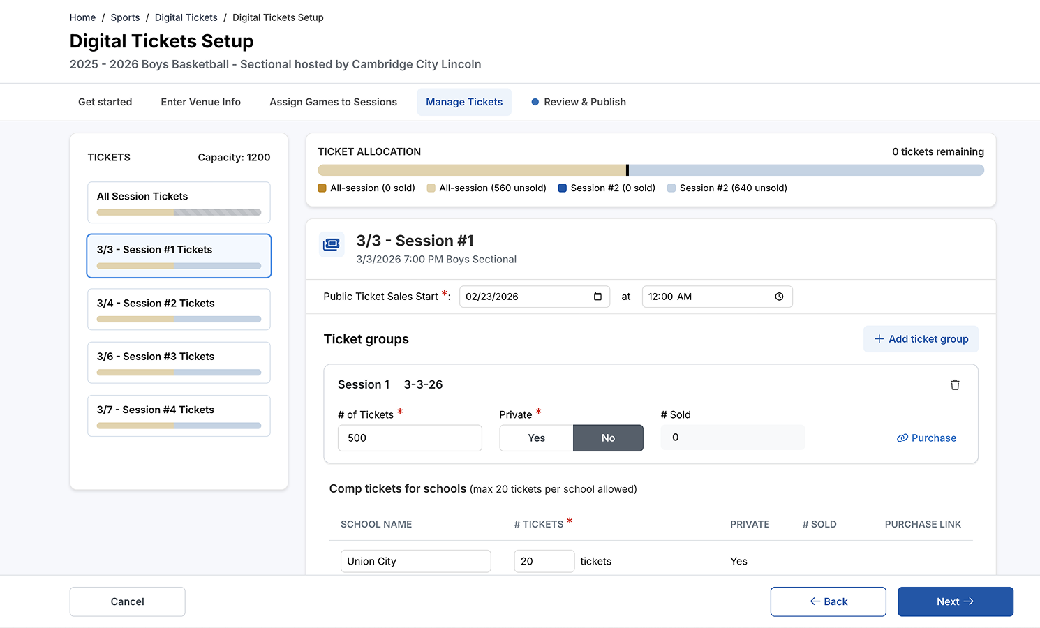
Task: Open Review & Publish step
Action: (x=579, y=102)
